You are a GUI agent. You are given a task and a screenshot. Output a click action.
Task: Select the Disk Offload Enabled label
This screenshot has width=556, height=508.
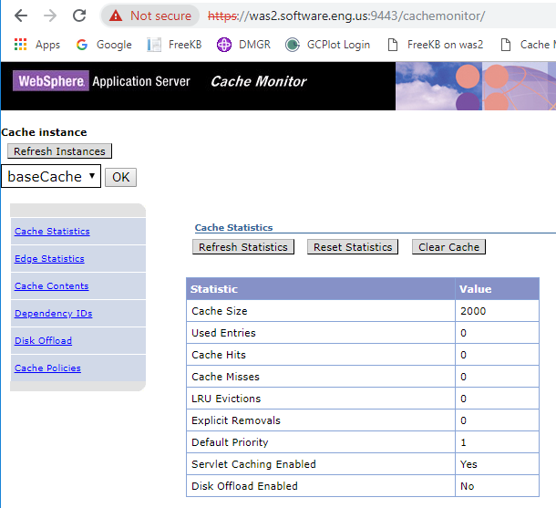tap(244, 486)
